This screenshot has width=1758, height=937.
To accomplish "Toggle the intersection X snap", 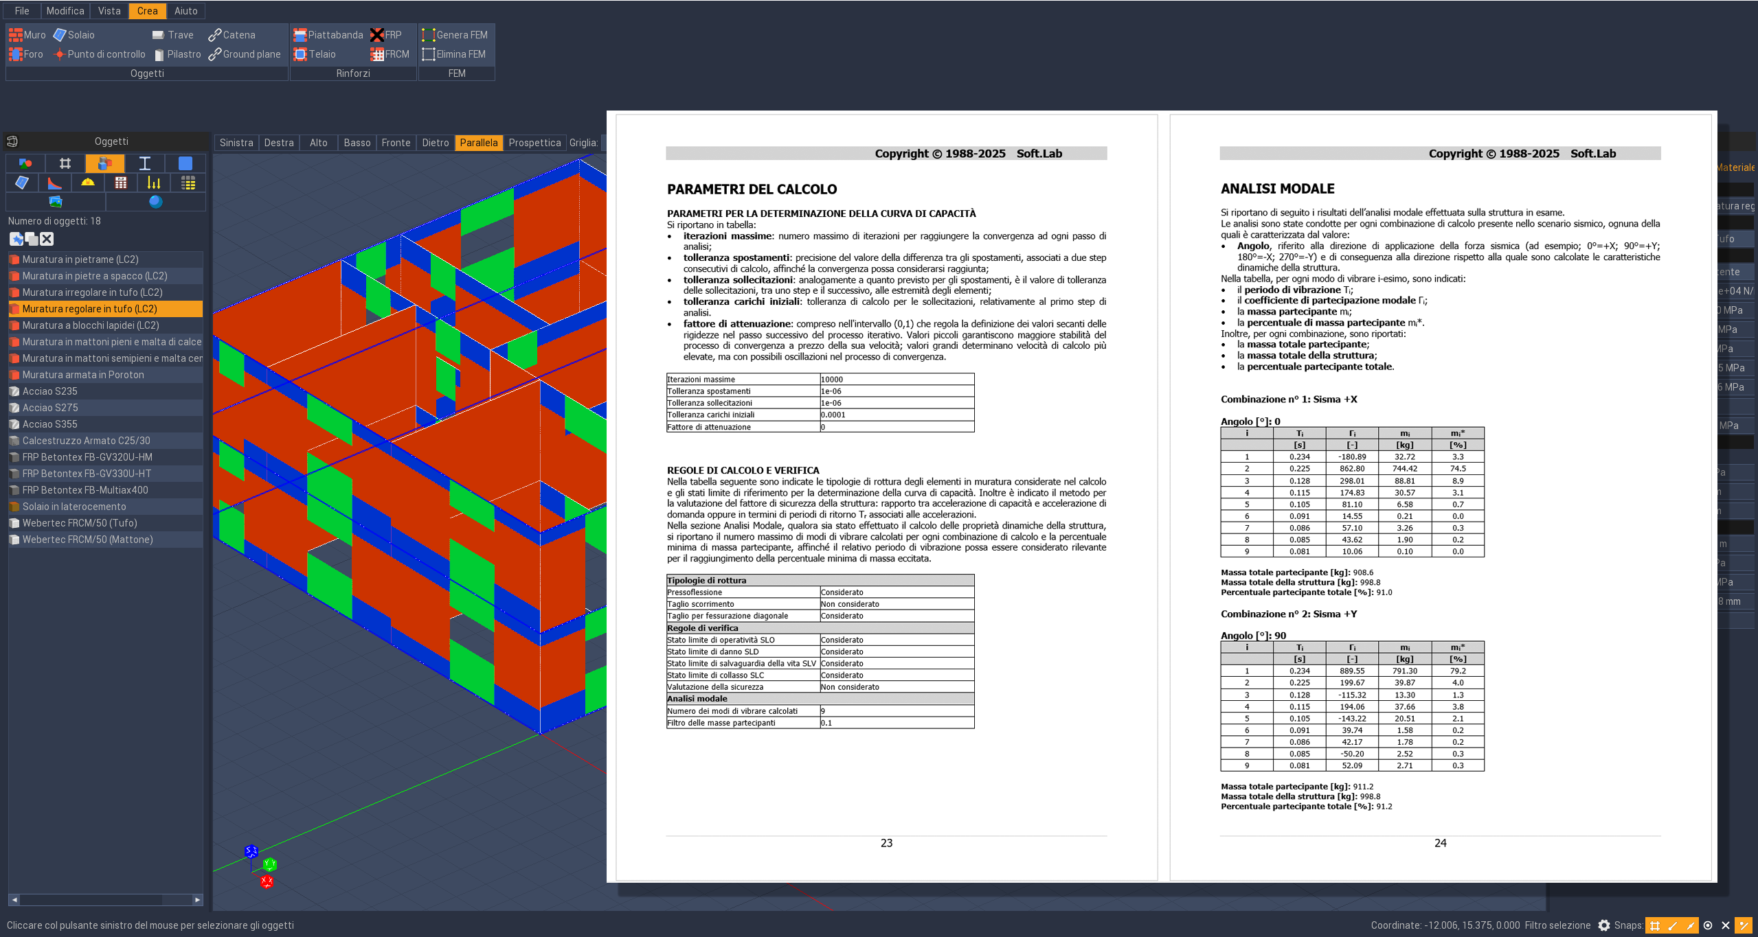I will [x=1725, y=925].
